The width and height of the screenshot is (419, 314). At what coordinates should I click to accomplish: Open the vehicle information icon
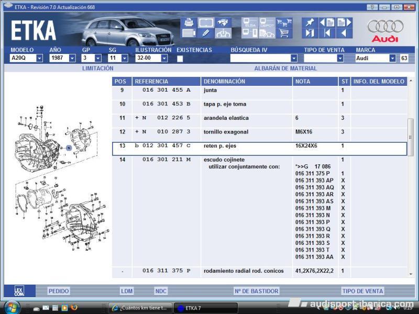pos(223,33)
